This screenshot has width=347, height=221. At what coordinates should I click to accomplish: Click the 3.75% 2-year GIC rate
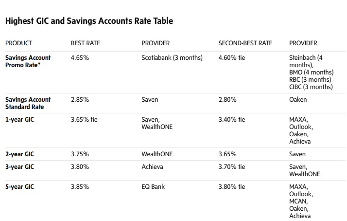pos(80,154)
